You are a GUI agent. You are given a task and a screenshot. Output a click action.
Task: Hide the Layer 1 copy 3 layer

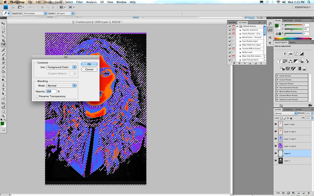coord(276,139)
